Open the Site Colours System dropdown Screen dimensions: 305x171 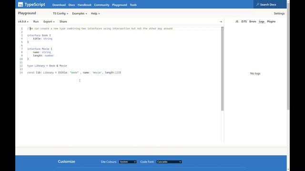[128, 161]
